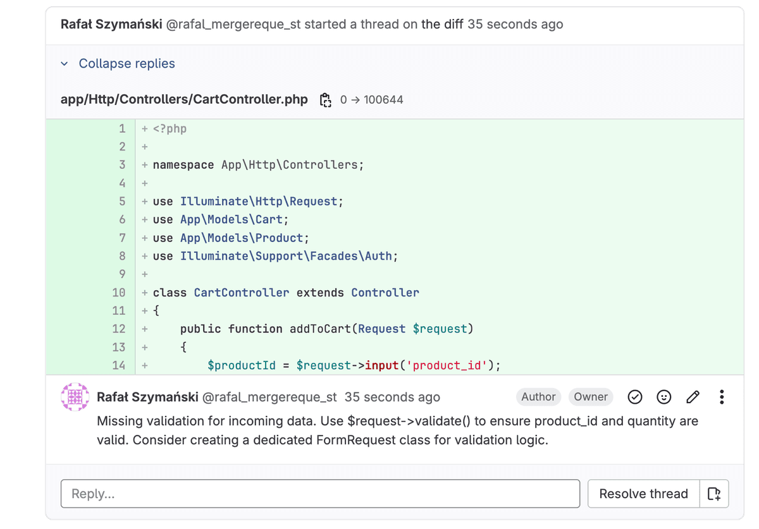Open the diff via 'the diff' link

[442, 24]
